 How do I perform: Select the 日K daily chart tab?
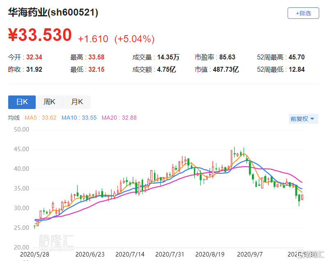click(22, 102)
